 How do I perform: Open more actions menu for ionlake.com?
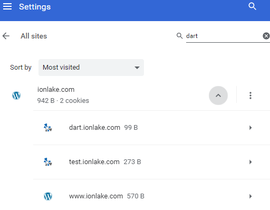(250, 96)
